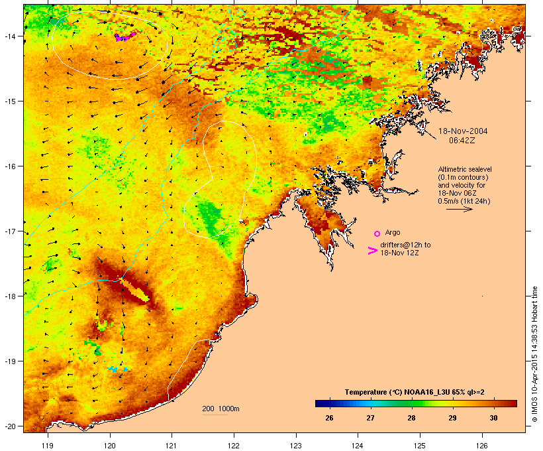Click the time label 06:42Z

(x=462, y=141)
